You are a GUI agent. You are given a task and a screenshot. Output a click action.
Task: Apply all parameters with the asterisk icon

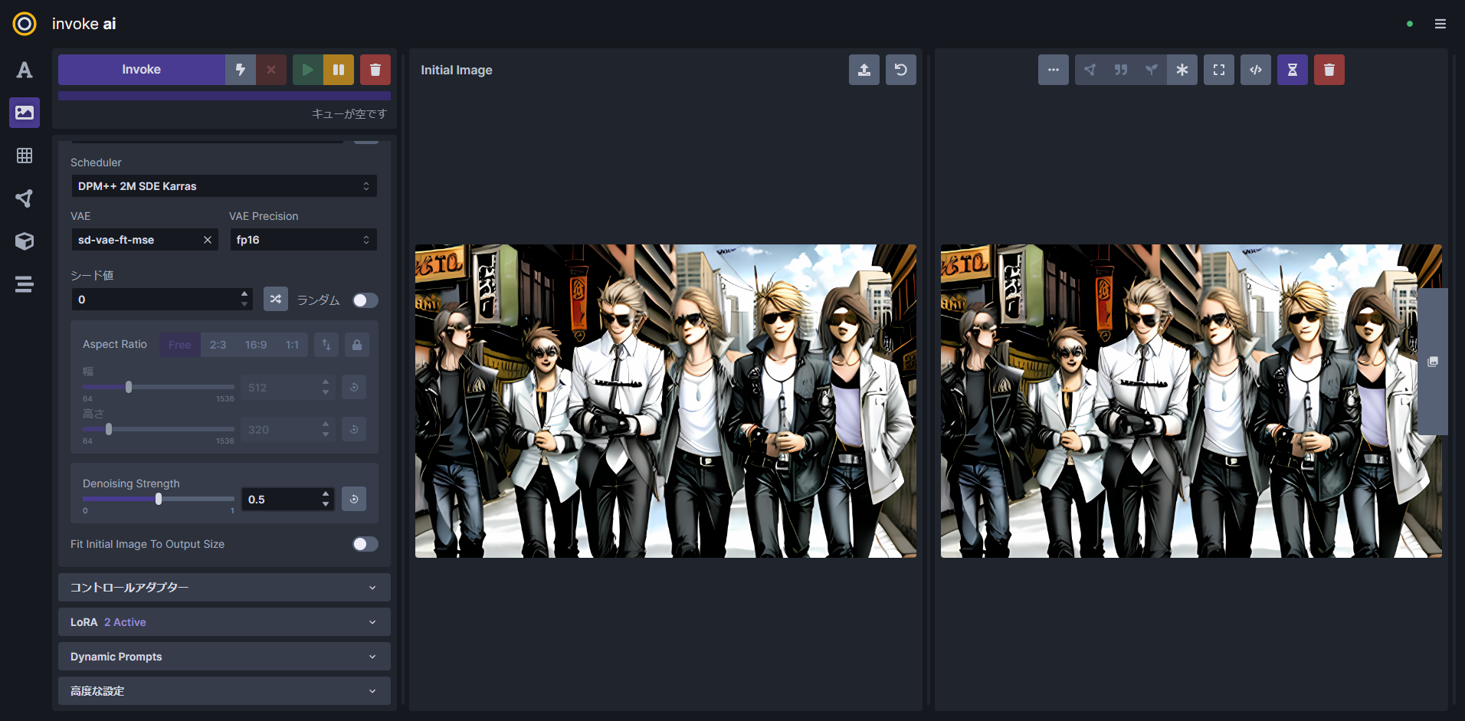coord(1182,70)
